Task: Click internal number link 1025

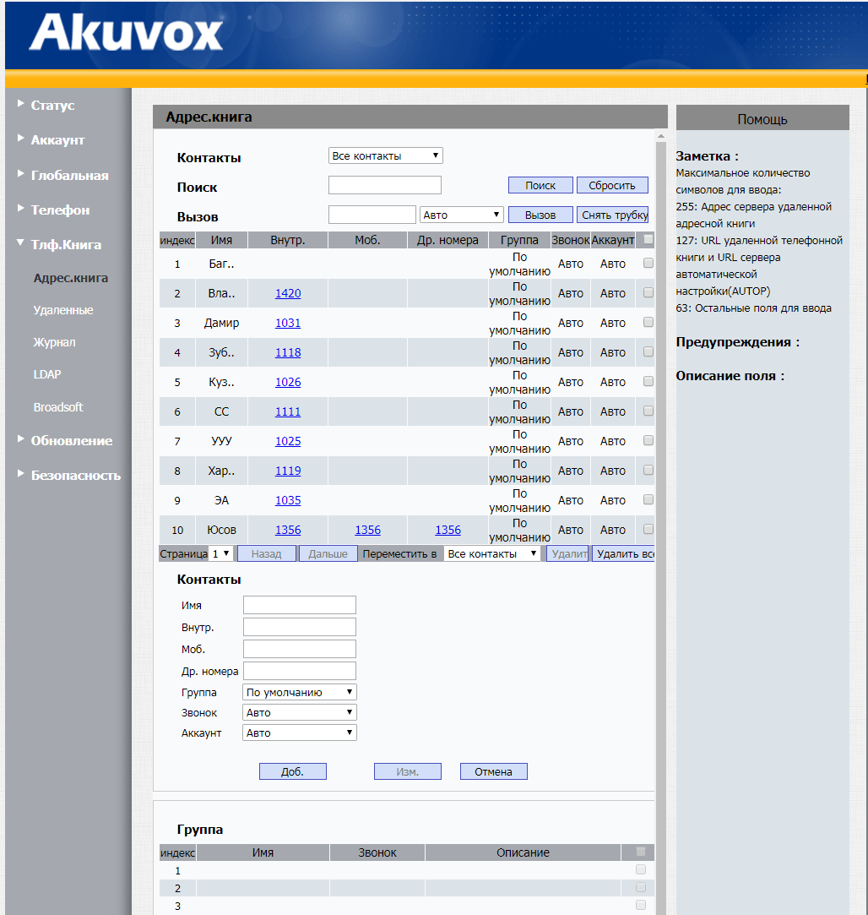Action: [x=288, y=441]
